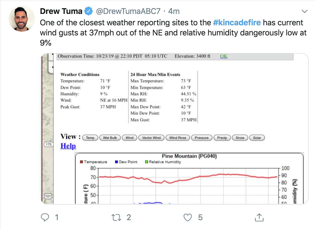The image size is (315, 229).
Task: Click the 4m timestamp
Action: click(x=173, y=11)
